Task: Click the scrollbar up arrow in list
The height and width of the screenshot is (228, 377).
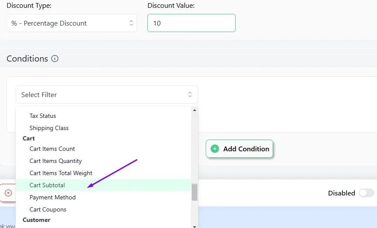Action: (x=194, y=110)
